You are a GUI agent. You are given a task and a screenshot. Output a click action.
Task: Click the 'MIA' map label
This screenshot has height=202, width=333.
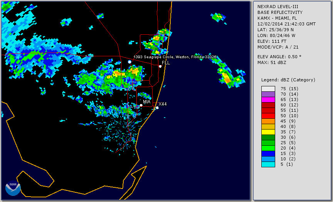[x=147, y=102]
